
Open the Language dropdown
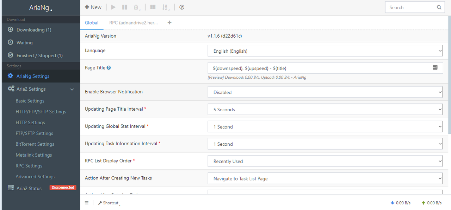point(325,51)
